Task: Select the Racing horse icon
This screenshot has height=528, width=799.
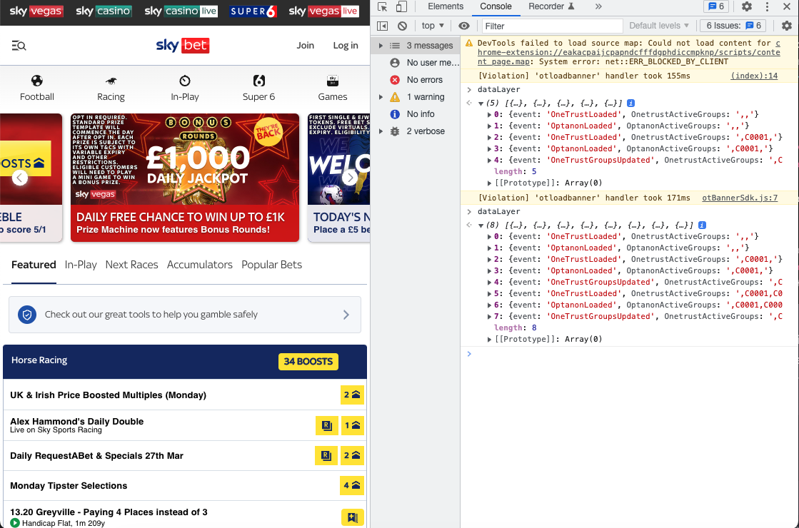Action: [111, 81]
